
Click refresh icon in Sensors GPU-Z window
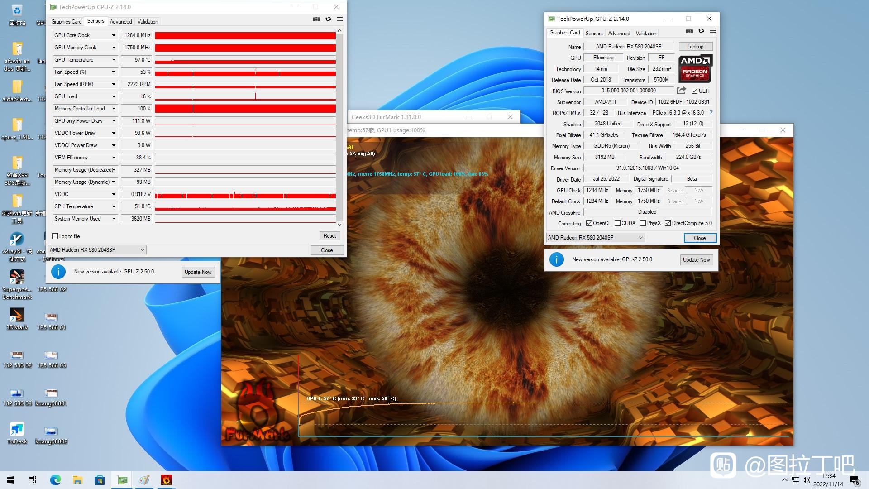(328, 19)
